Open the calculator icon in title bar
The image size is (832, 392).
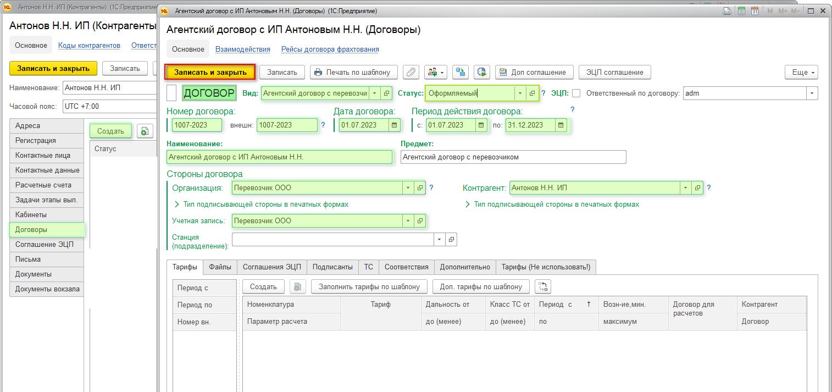741,10
